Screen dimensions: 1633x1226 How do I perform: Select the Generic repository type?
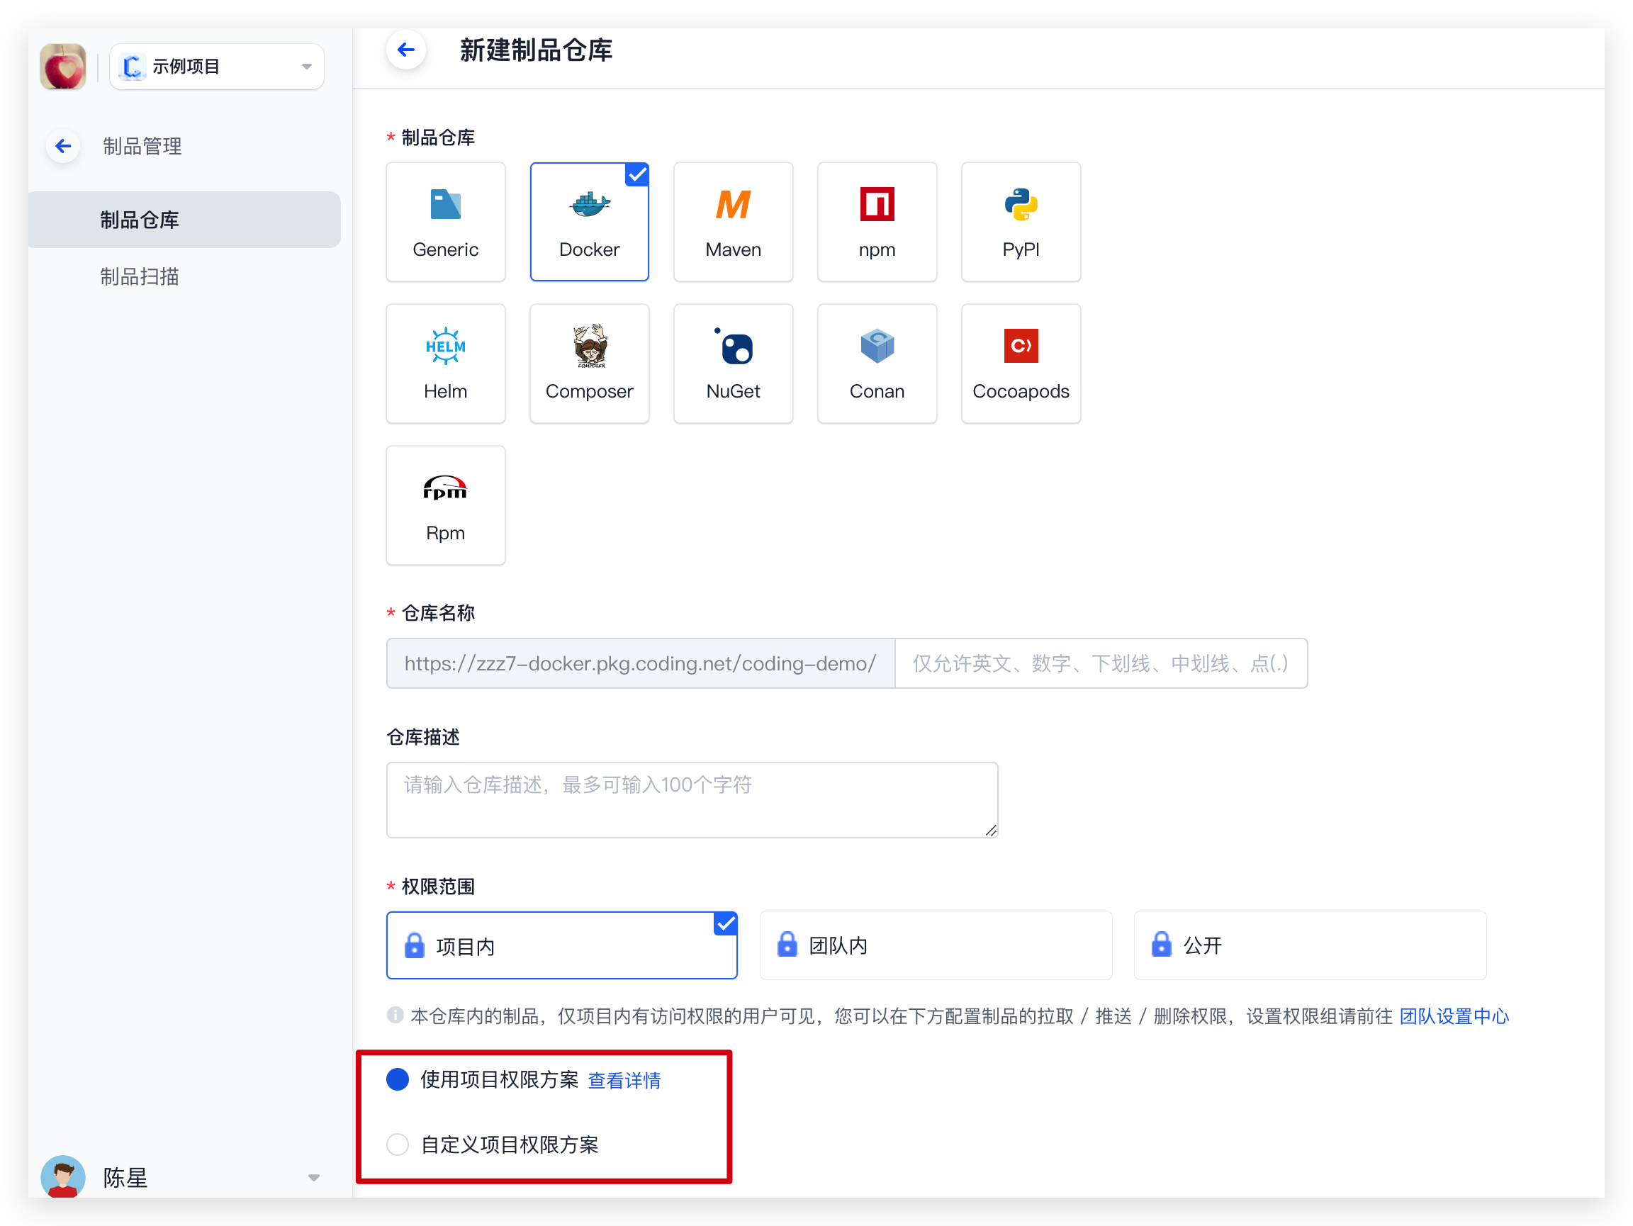445,221
